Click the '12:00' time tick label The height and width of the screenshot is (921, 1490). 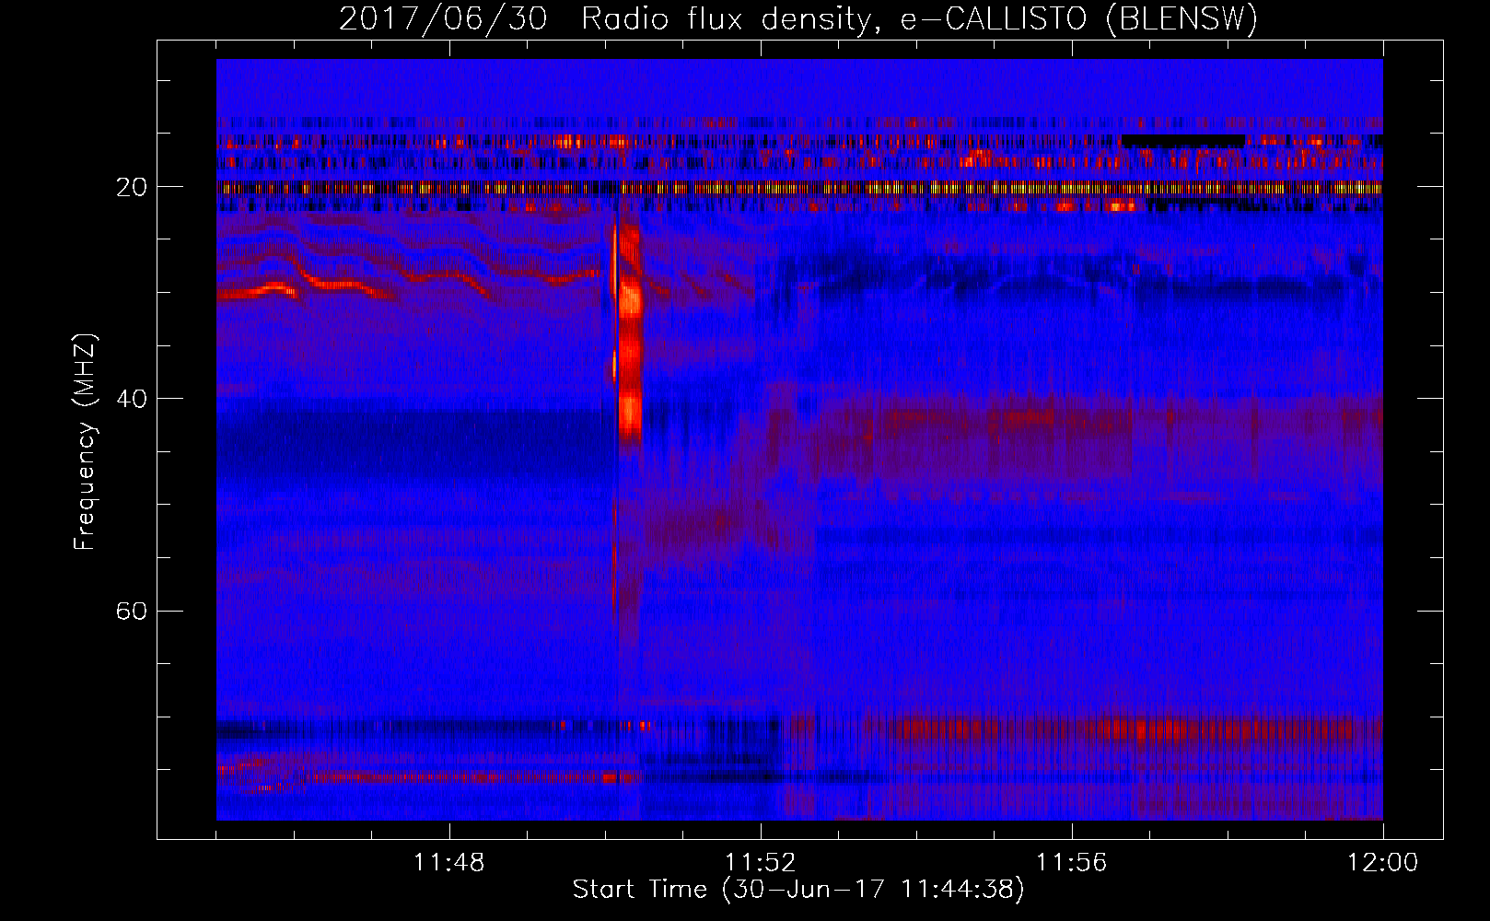[1383, 863]
